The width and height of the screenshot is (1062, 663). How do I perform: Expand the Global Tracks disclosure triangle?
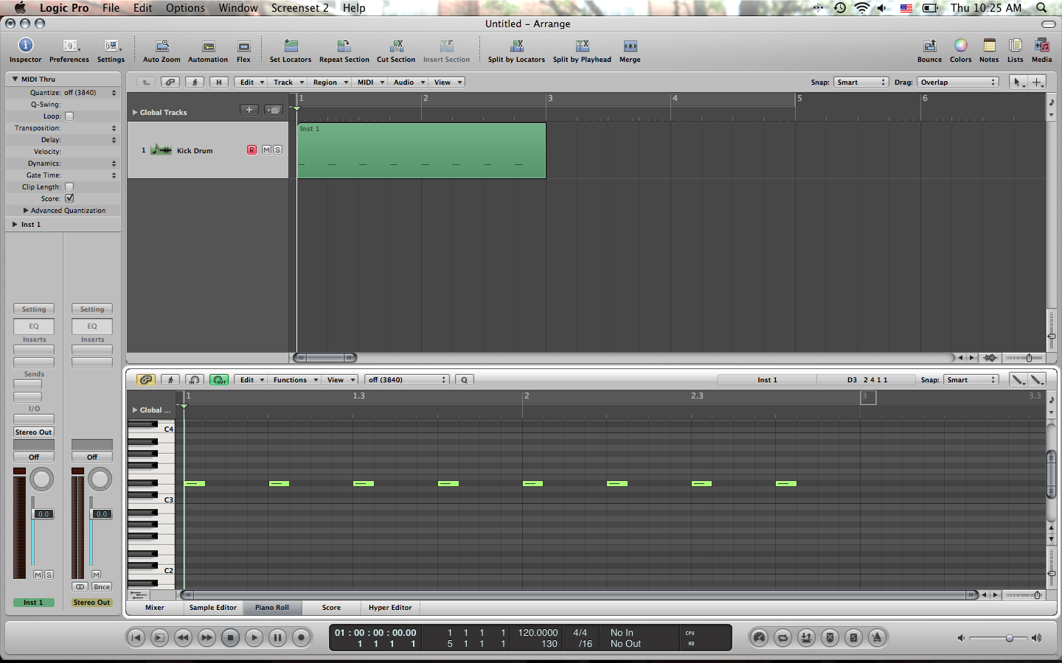coord(135,113)
